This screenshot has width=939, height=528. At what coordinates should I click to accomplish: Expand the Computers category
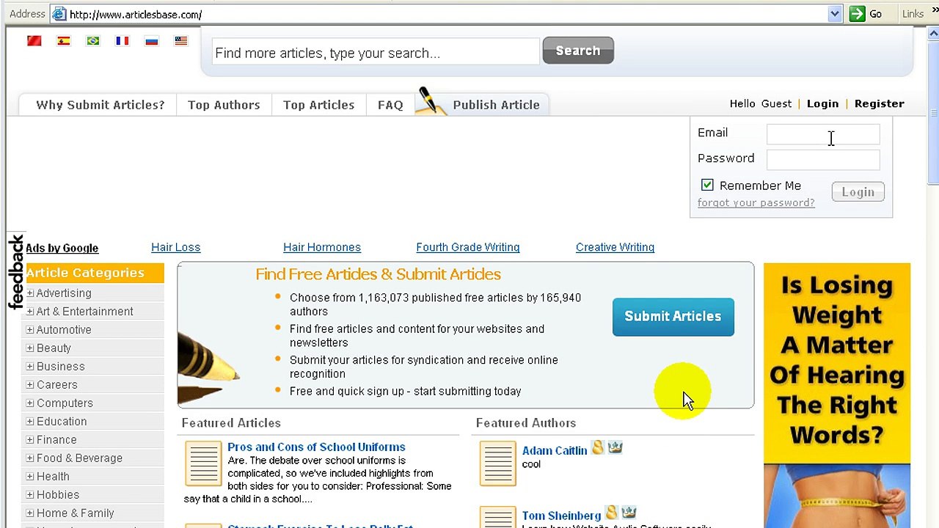pyautogui.click(x=30, y=403)
